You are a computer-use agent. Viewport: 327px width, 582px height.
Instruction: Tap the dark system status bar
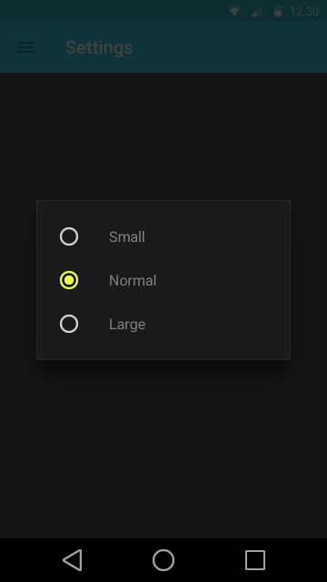[111, 11]
